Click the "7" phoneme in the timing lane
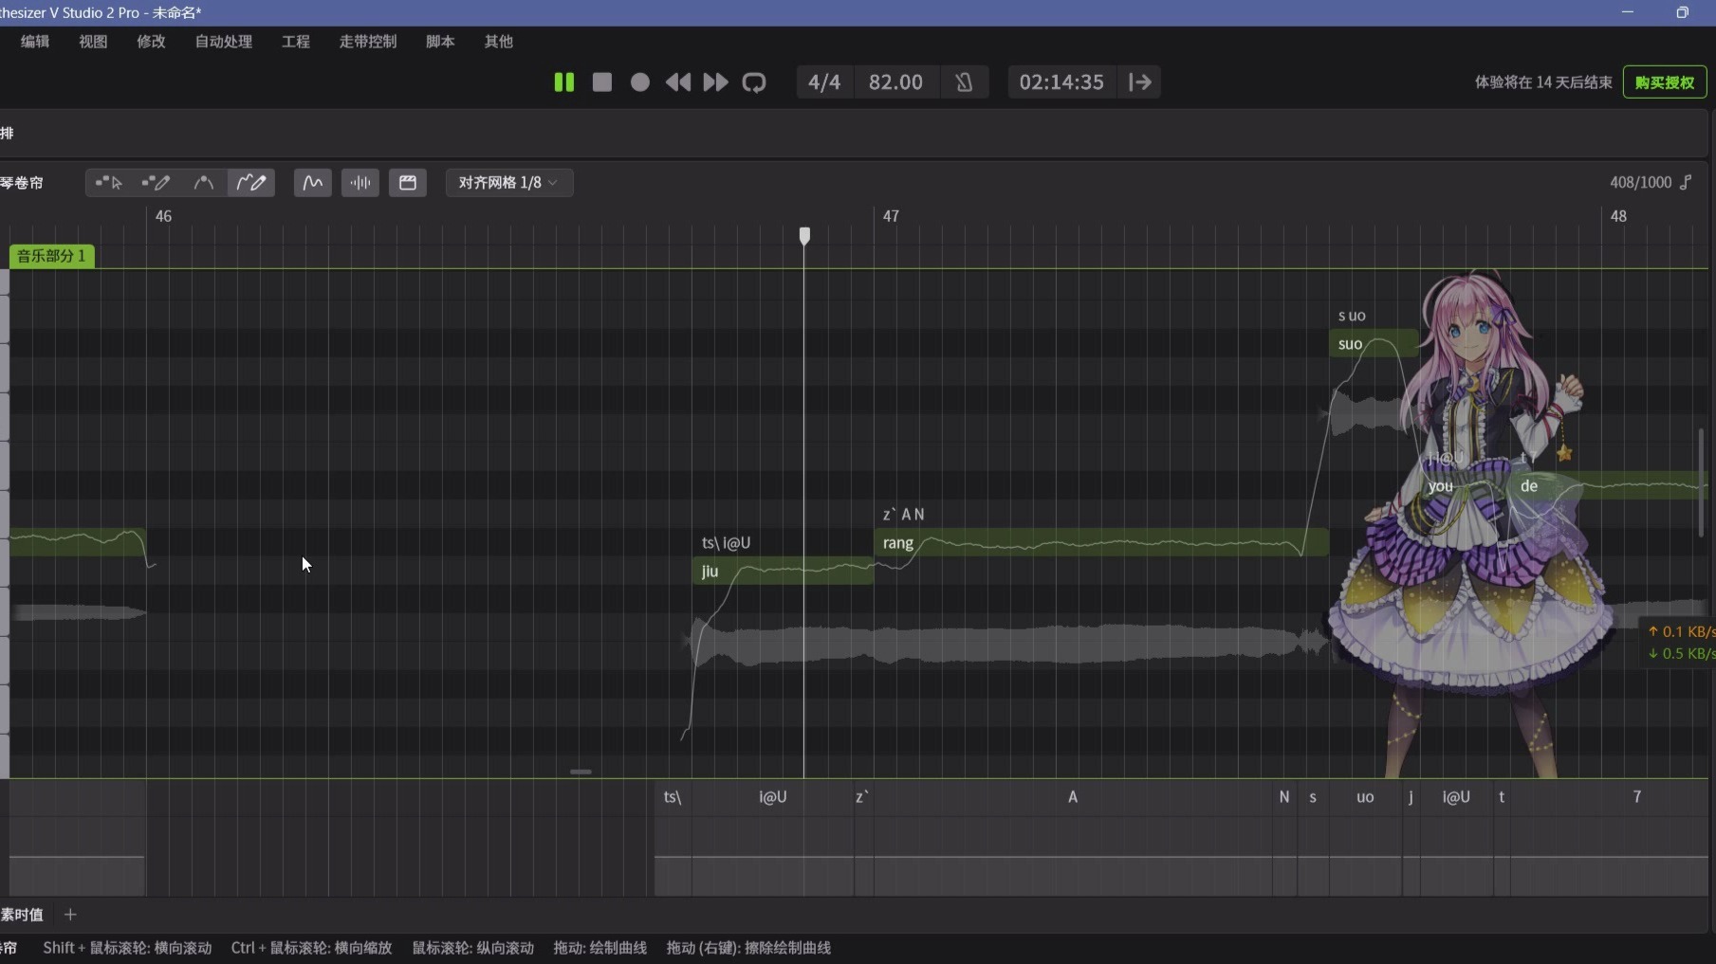Viewport: 1716px width, 964px height. (1636, 797)
